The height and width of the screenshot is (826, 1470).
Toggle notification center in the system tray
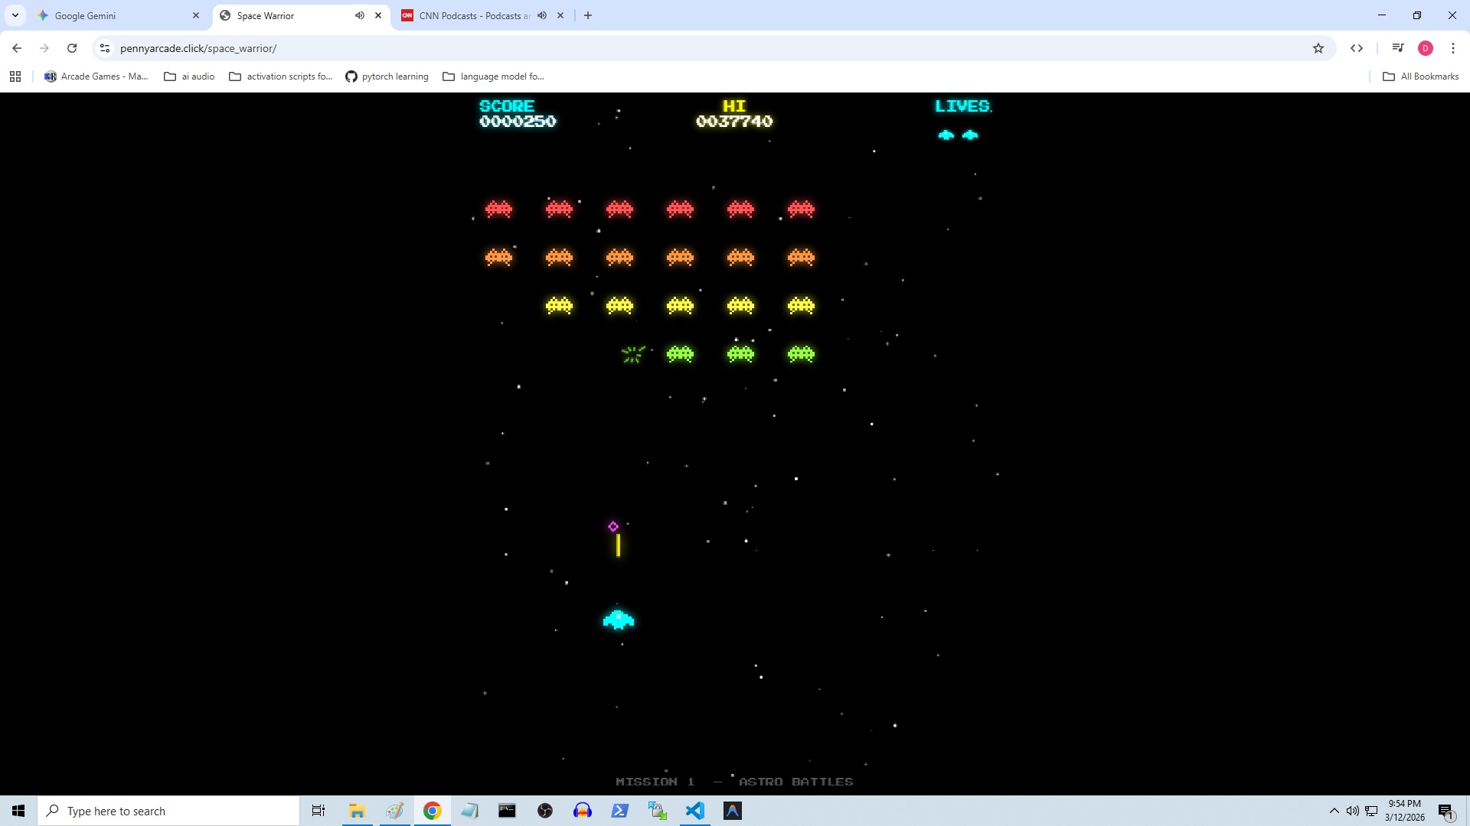tap(1446, 811)
